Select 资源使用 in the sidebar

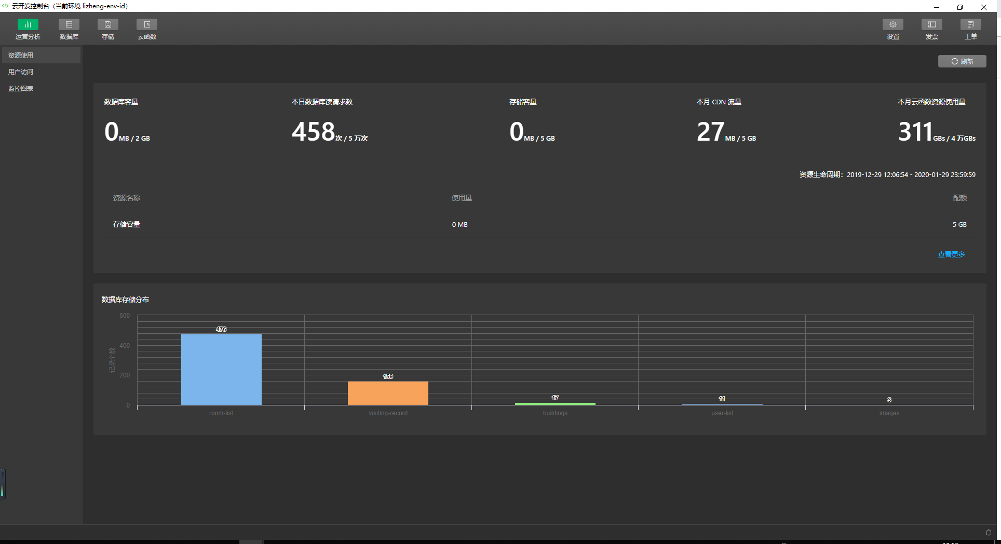click(41, 55)
